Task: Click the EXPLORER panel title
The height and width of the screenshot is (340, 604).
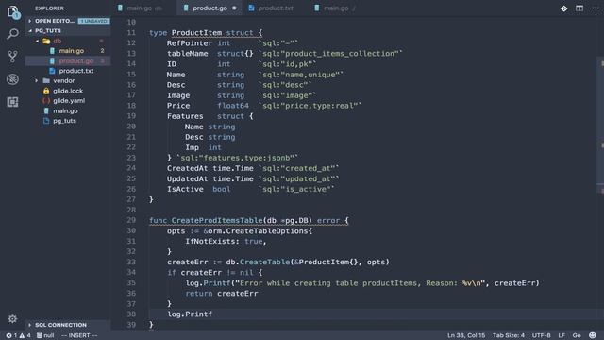Action: coord(49,8)
